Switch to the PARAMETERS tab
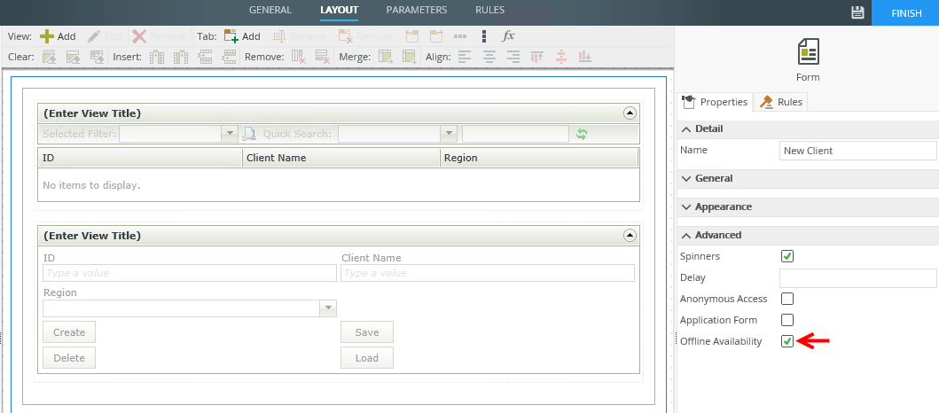939x413 pixels. (x=417, y=11)
